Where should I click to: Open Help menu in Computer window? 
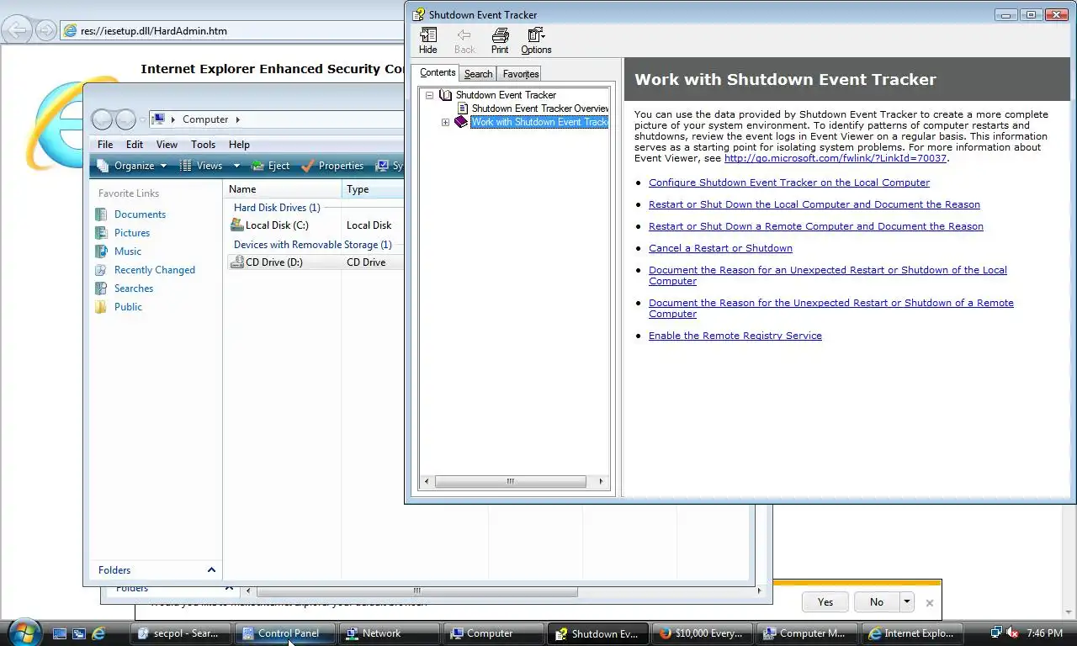[x=239, y=145]
